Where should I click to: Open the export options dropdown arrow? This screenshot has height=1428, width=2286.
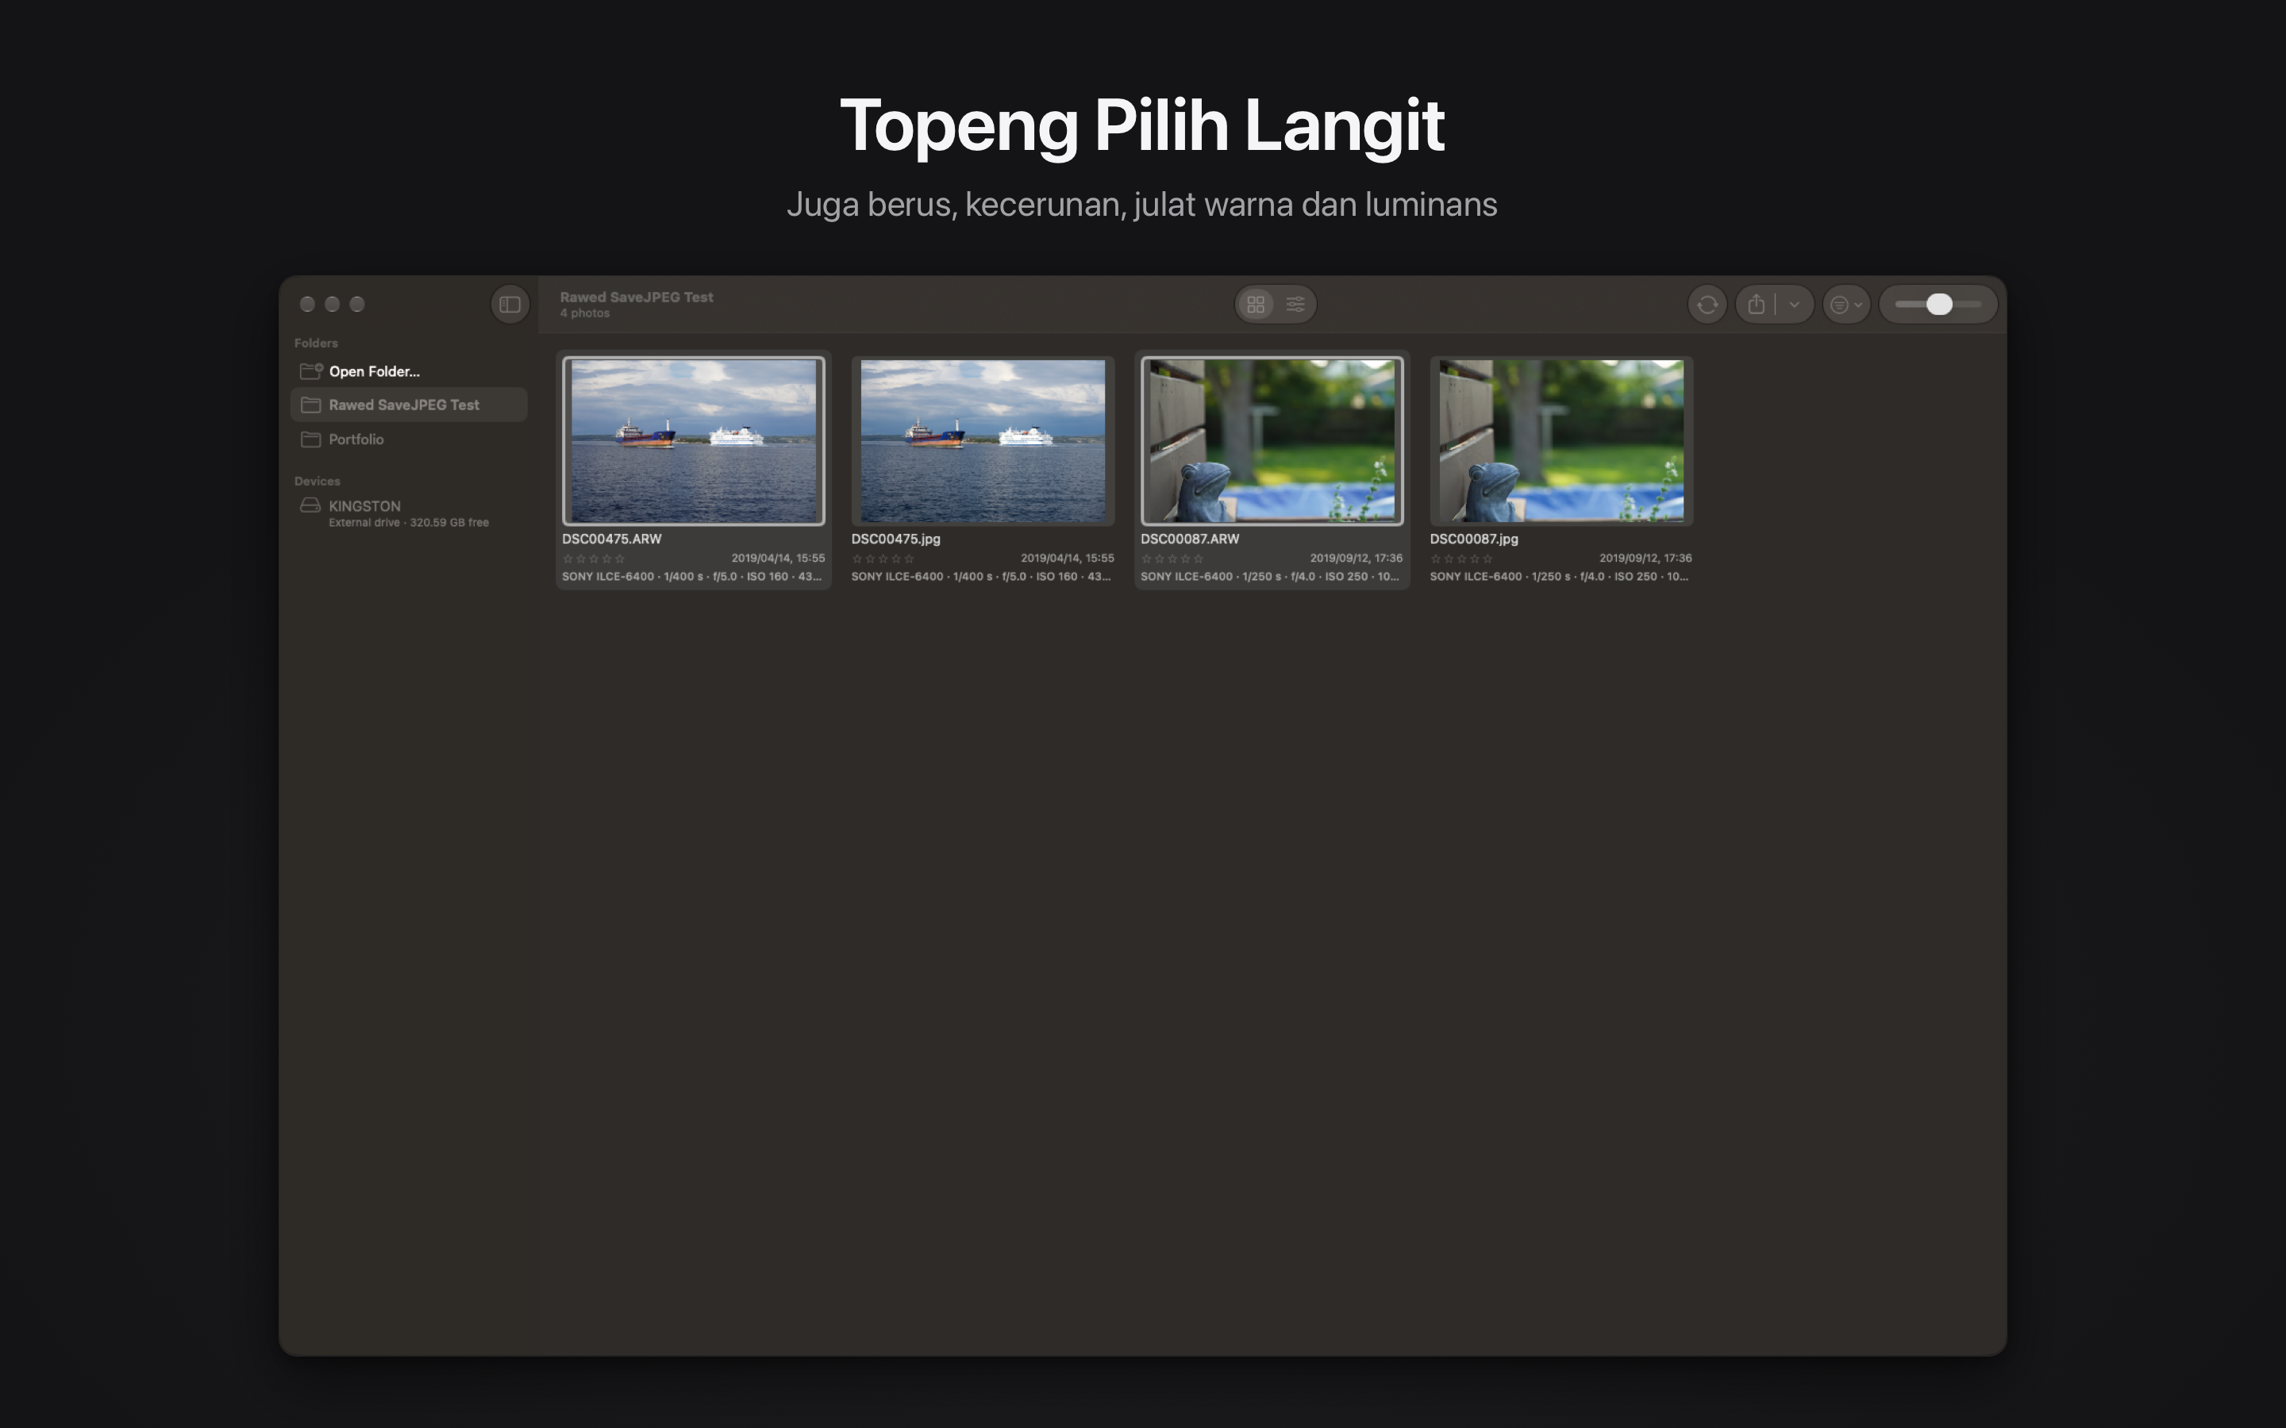1794,304
